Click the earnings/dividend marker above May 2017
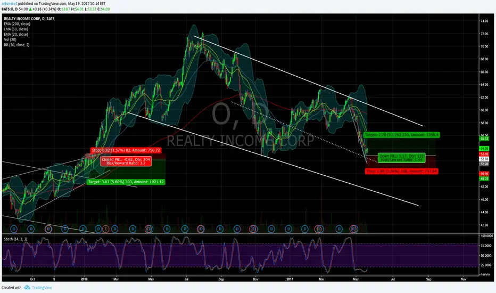496x293 pixels. pos(354,229)
